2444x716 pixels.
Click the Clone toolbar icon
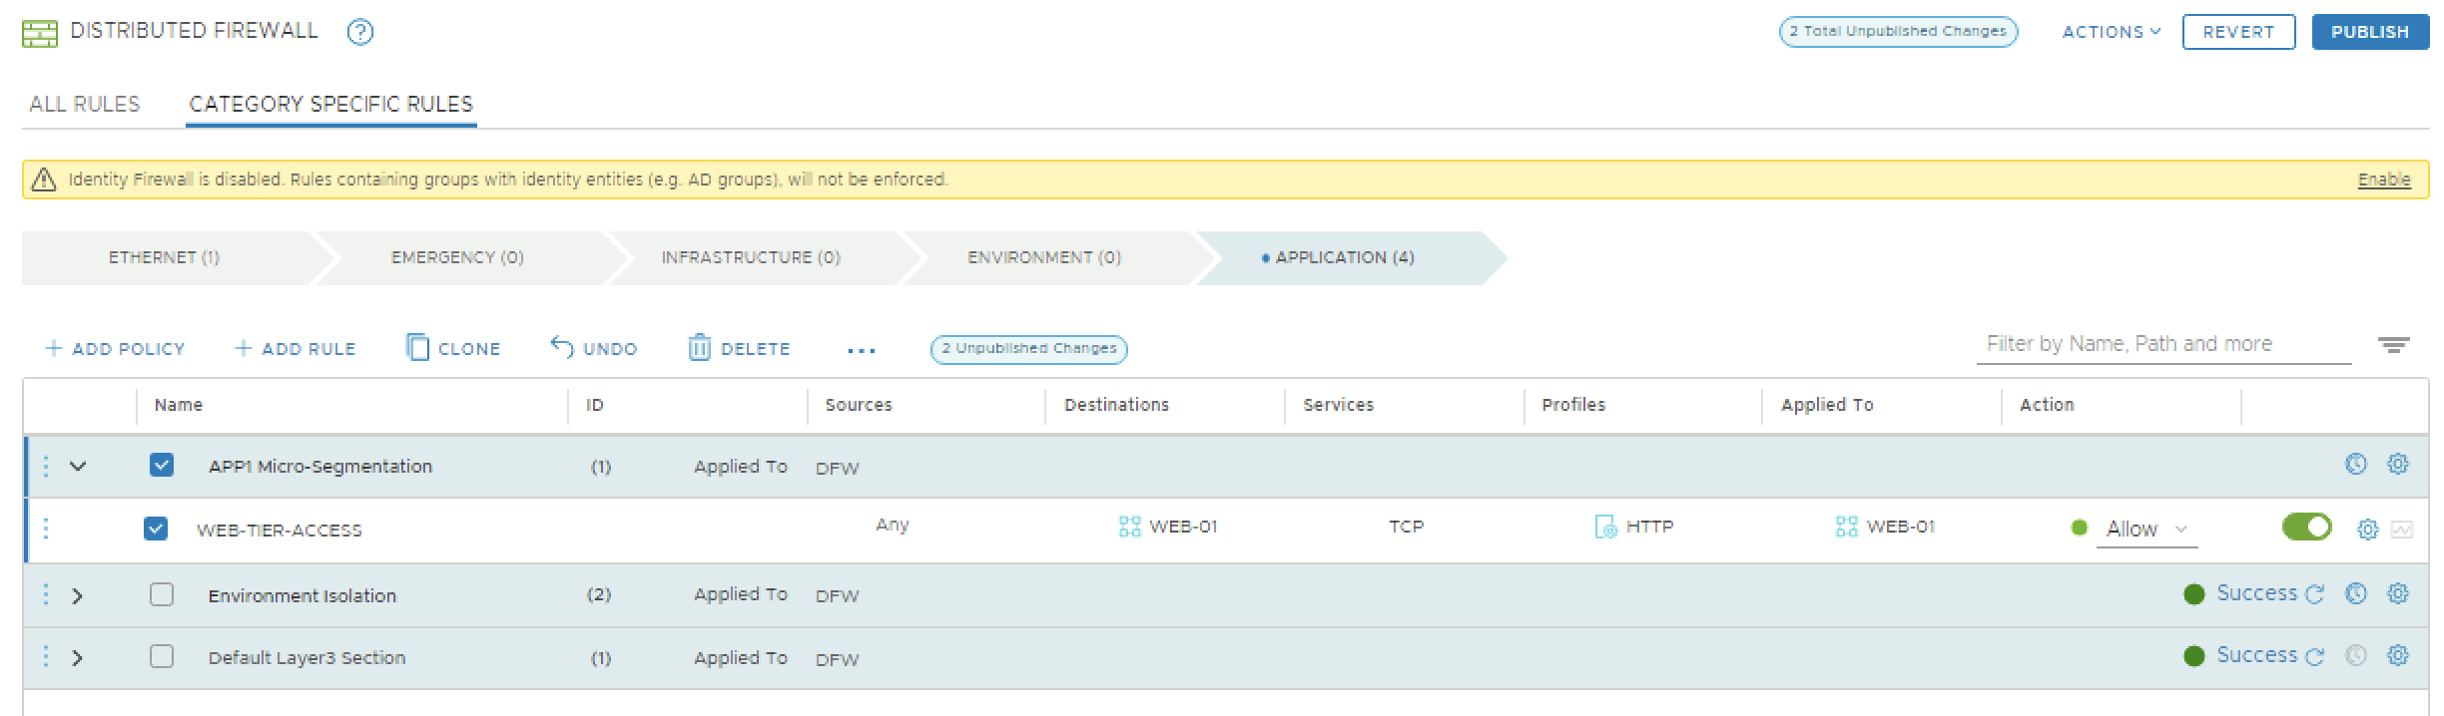[417, 347]
